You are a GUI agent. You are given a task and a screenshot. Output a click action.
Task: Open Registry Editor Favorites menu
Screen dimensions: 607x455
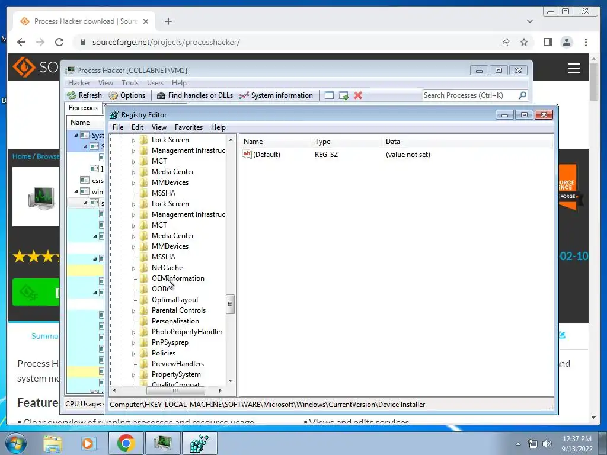(x=189, y=127)
